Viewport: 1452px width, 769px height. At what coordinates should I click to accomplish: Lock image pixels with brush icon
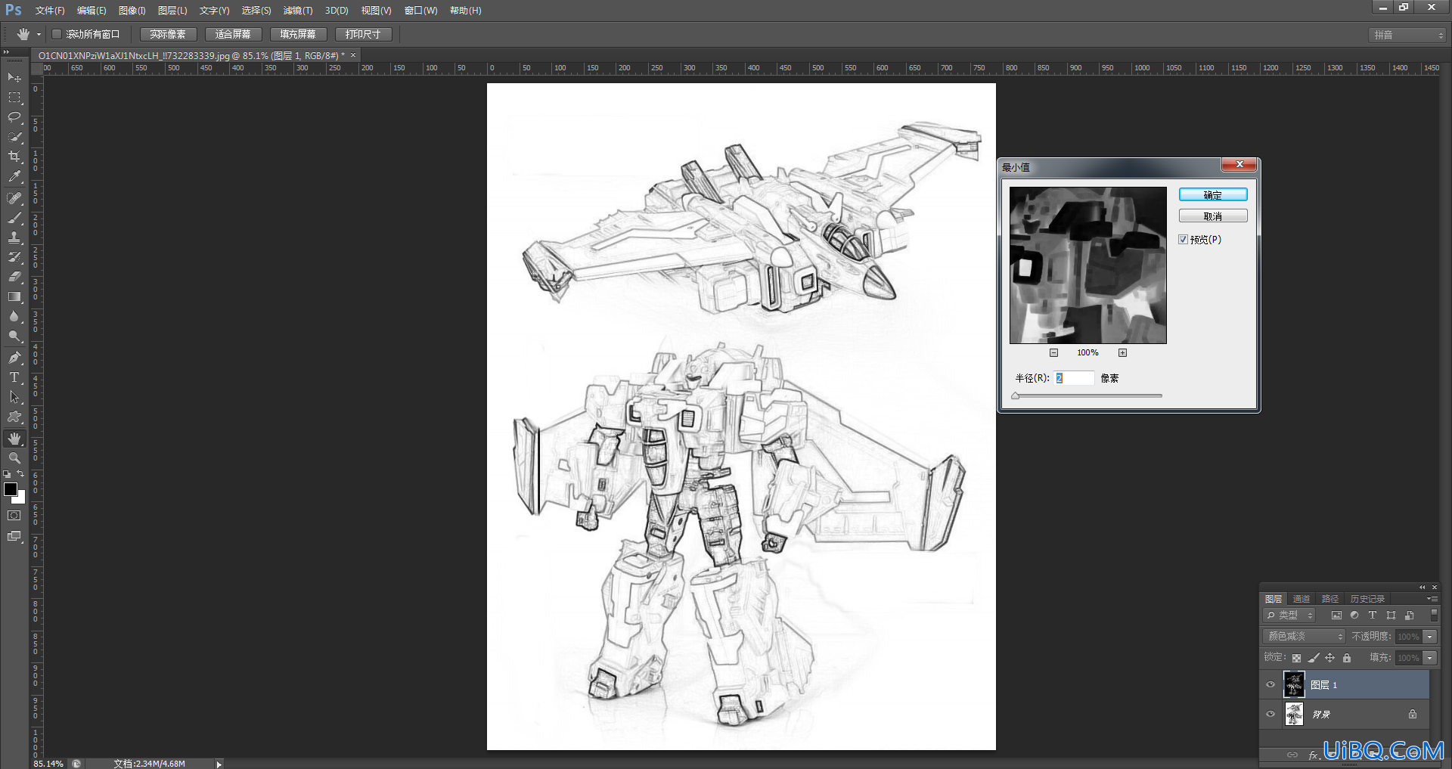tap(1314, 658)
